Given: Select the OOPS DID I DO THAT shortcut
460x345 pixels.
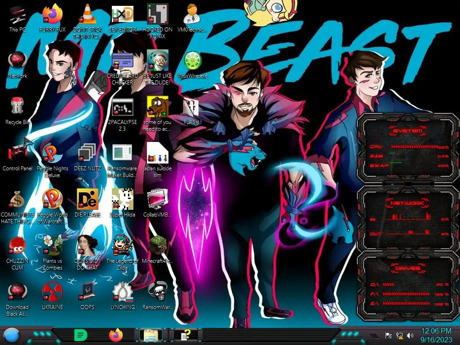Looking at the screenshot, I should click(x=88, y=253).
